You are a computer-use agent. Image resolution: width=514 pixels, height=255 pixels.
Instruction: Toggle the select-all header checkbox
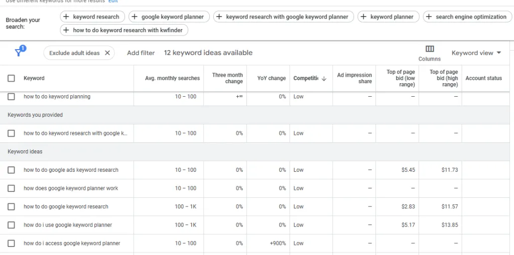11,78
